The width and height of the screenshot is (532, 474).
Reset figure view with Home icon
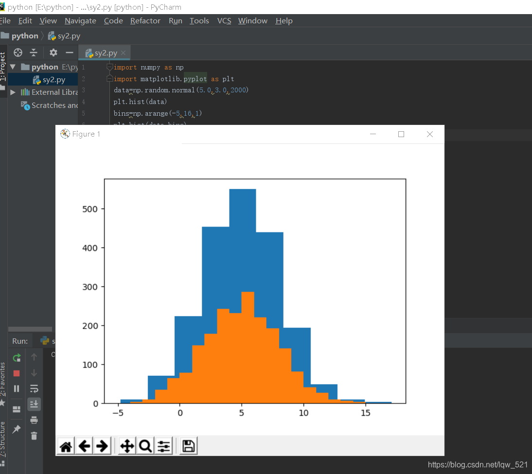(66, 446)
